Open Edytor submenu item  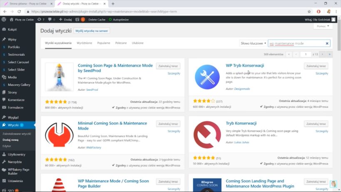point(7,146)
